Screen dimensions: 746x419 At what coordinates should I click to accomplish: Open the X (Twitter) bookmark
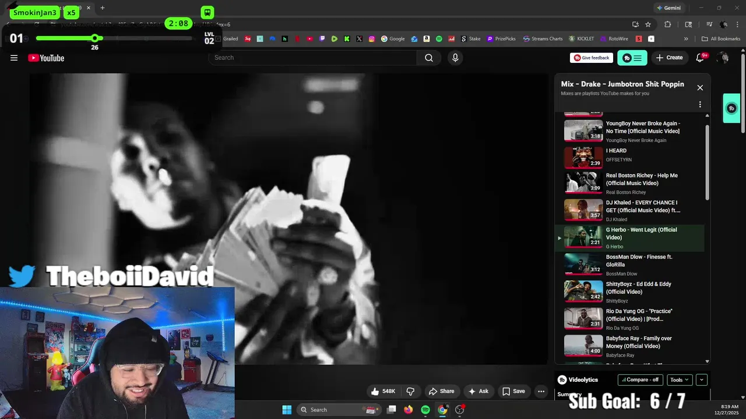click(359, 39)
